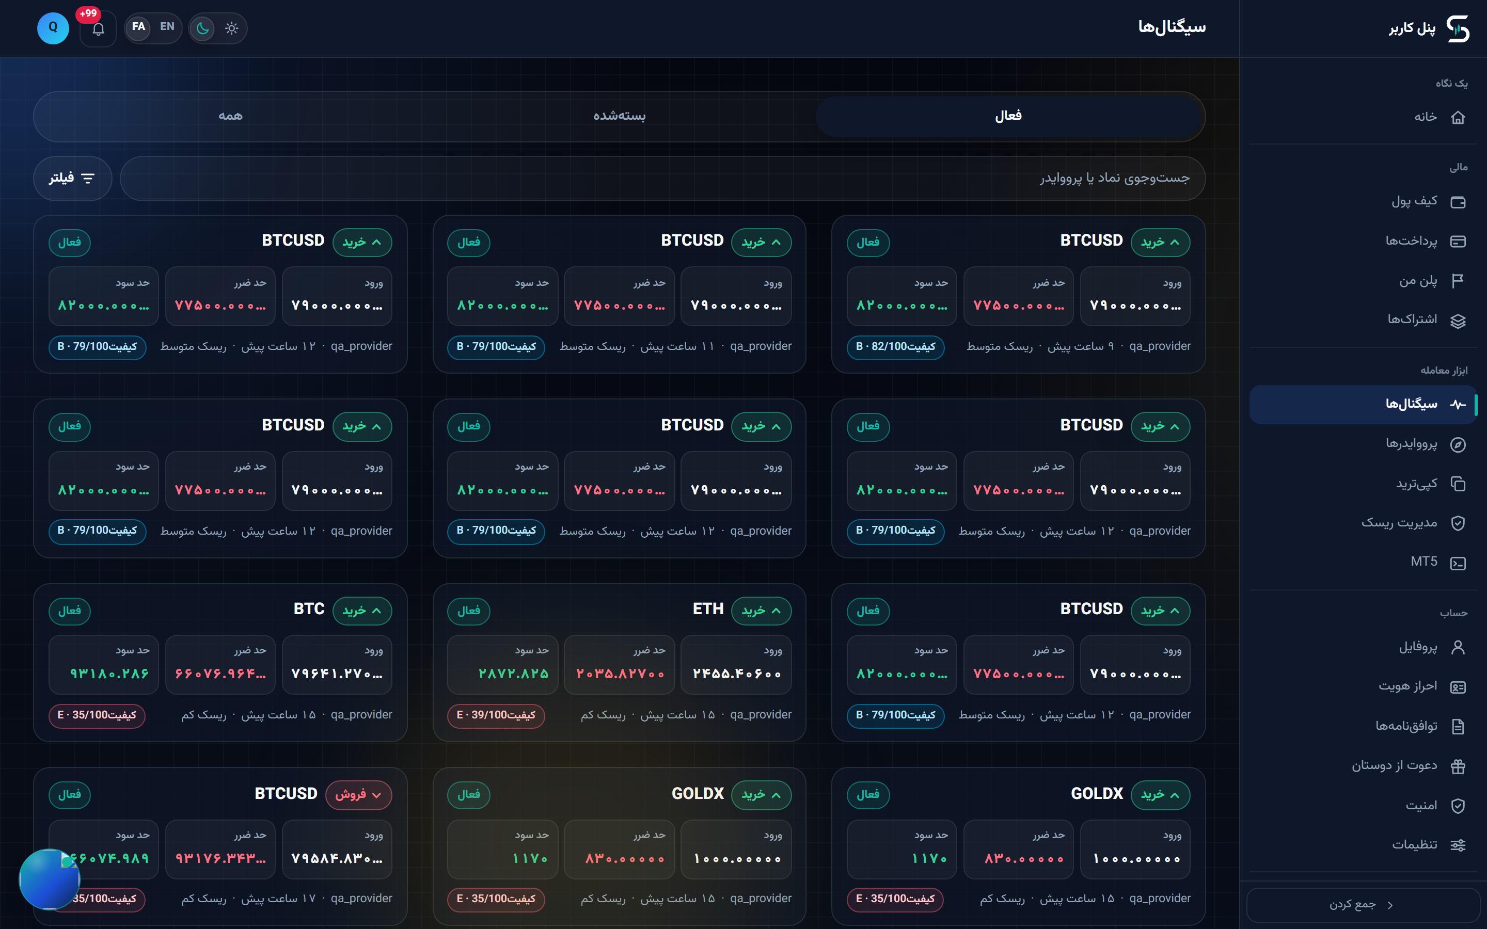Click the home icon in sidebar
This screenshot has height=929, width=1487.
(1458, 117)
